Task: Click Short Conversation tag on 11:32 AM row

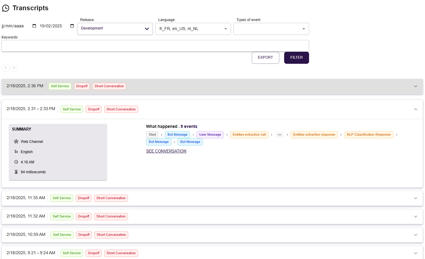Action: (111, 217)
